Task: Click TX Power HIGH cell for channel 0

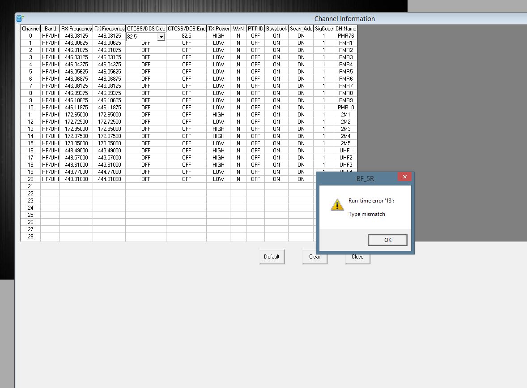Action: [x=218, y=36]
